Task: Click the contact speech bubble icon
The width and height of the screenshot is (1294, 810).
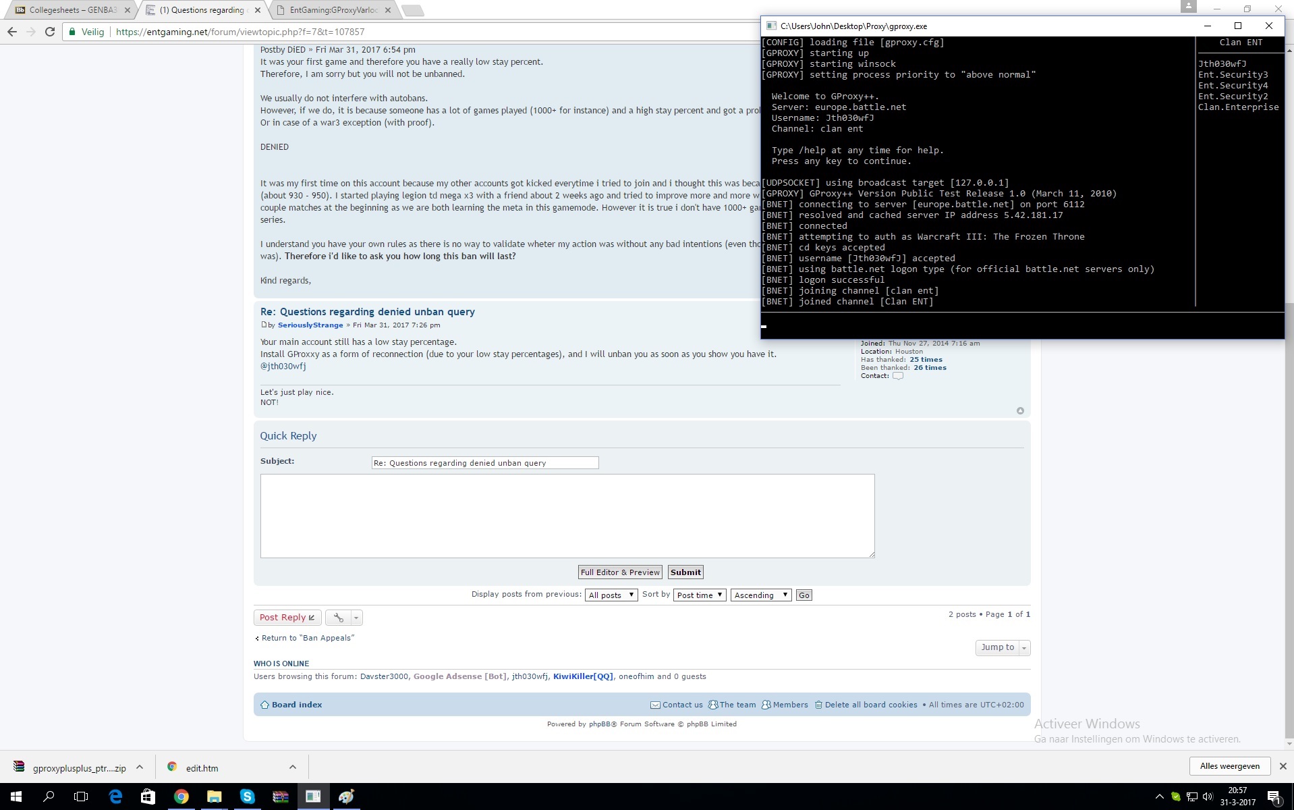Action: pyautogui.click(x=898, y=376)
